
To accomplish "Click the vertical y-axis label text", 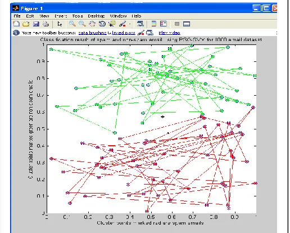I will (30, 129).
